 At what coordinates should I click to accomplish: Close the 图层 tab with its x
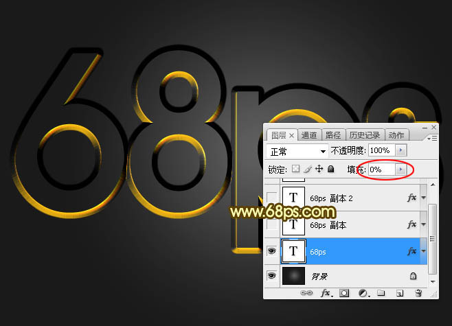tap(292, 135)
